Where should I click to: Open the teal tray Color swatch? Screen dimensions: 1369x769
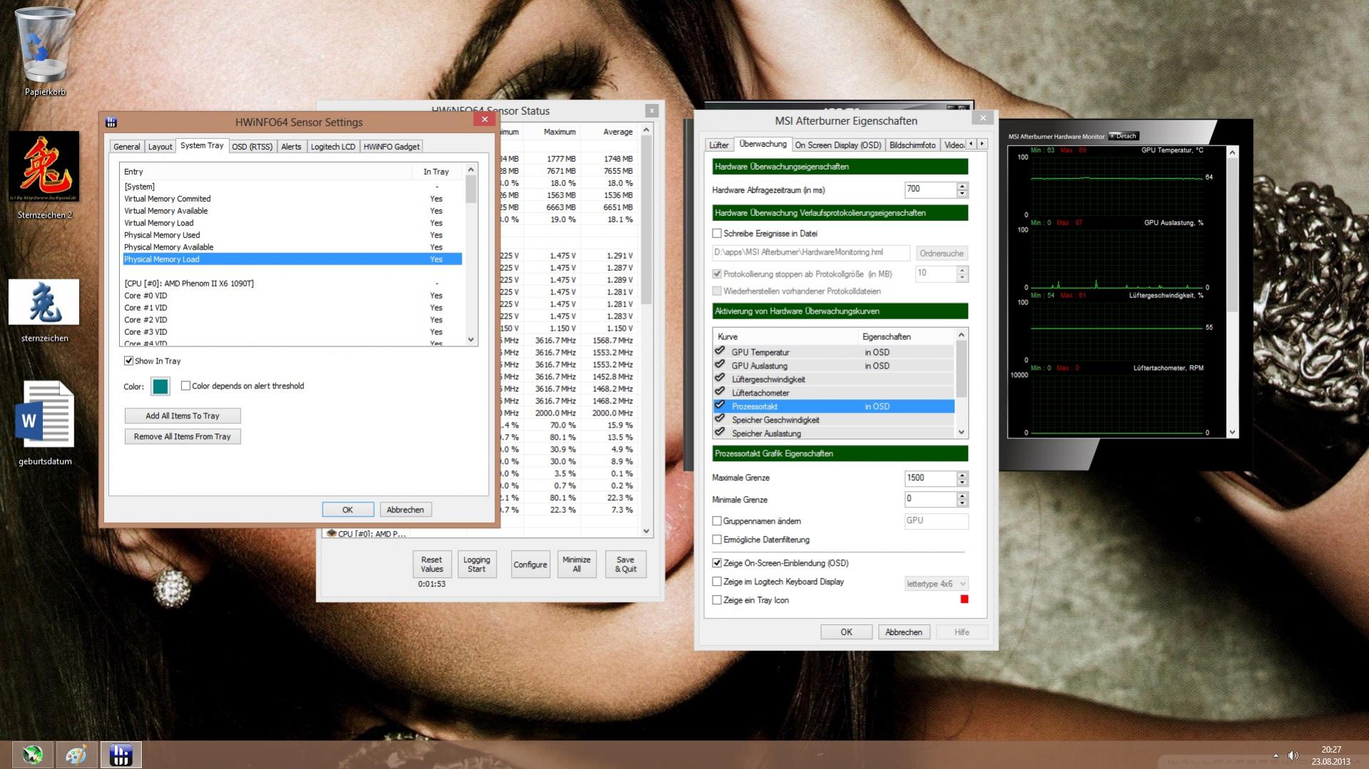tap(161, 386)
